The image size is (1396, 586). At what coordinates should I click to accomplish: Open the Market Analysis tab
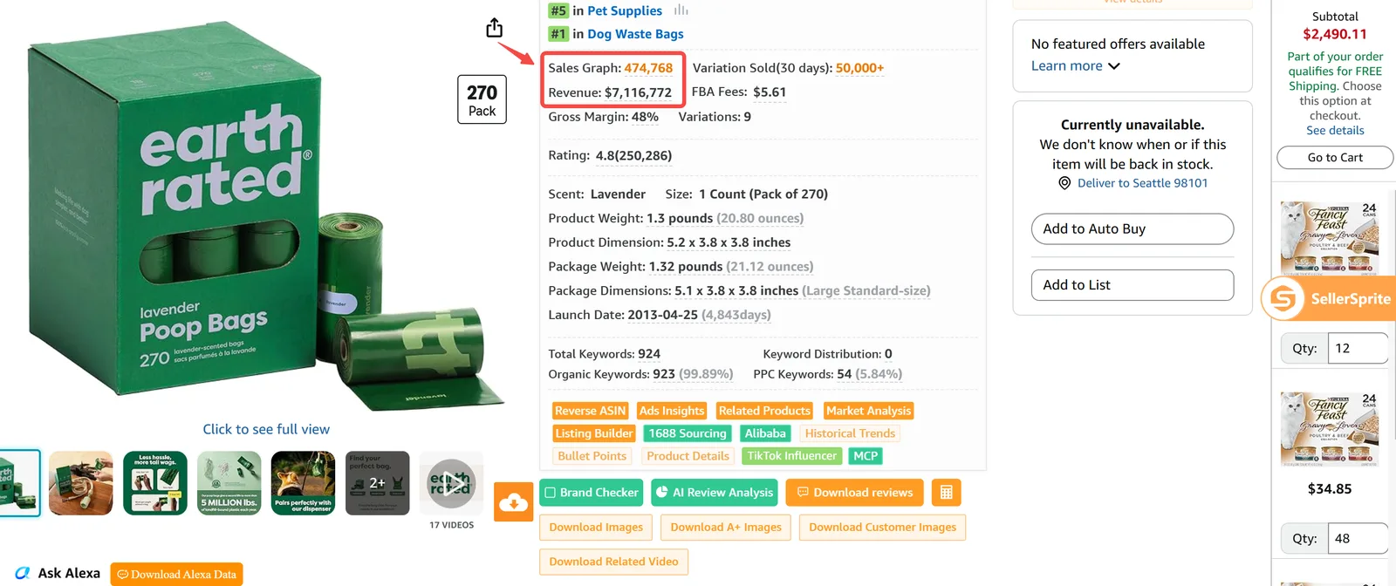click(868, 411)
